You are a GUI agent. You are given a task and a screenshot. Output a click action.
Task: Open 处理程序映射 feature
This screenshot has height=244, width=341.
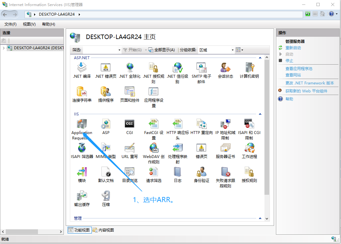pos(177,153)
